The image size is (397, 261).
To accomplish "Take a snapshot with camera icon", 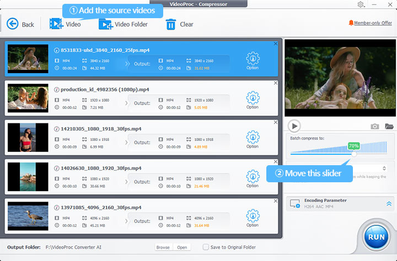I will 375,126.
